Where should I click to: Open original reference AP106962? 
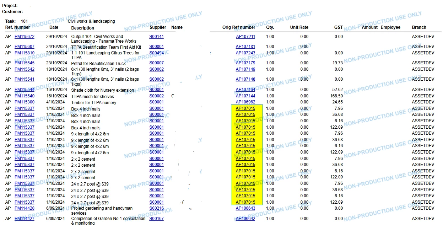tap(245, 102)
